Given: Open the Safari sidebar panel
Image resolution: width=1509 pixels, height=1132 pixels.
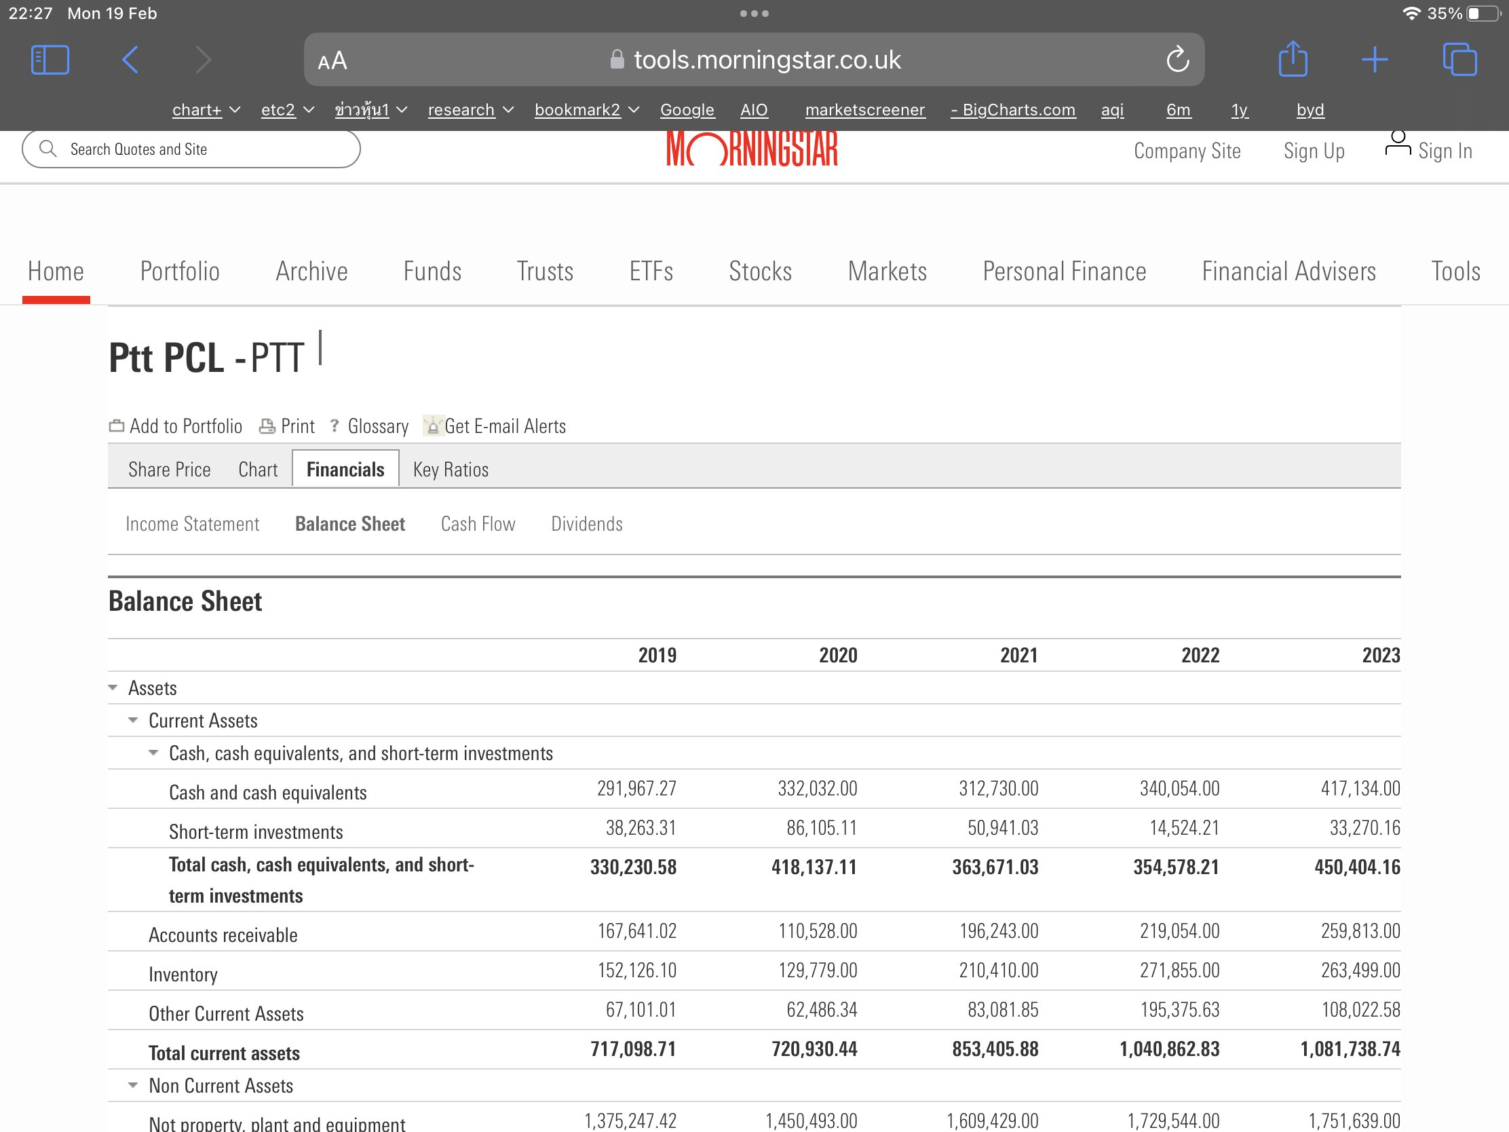Looking at the screenshot, I should (50, 60).
